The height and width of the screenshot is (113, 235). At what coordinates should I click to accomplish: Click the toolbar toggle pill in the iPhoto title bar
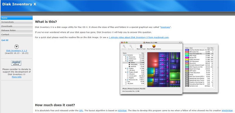[x=180, y=43]
